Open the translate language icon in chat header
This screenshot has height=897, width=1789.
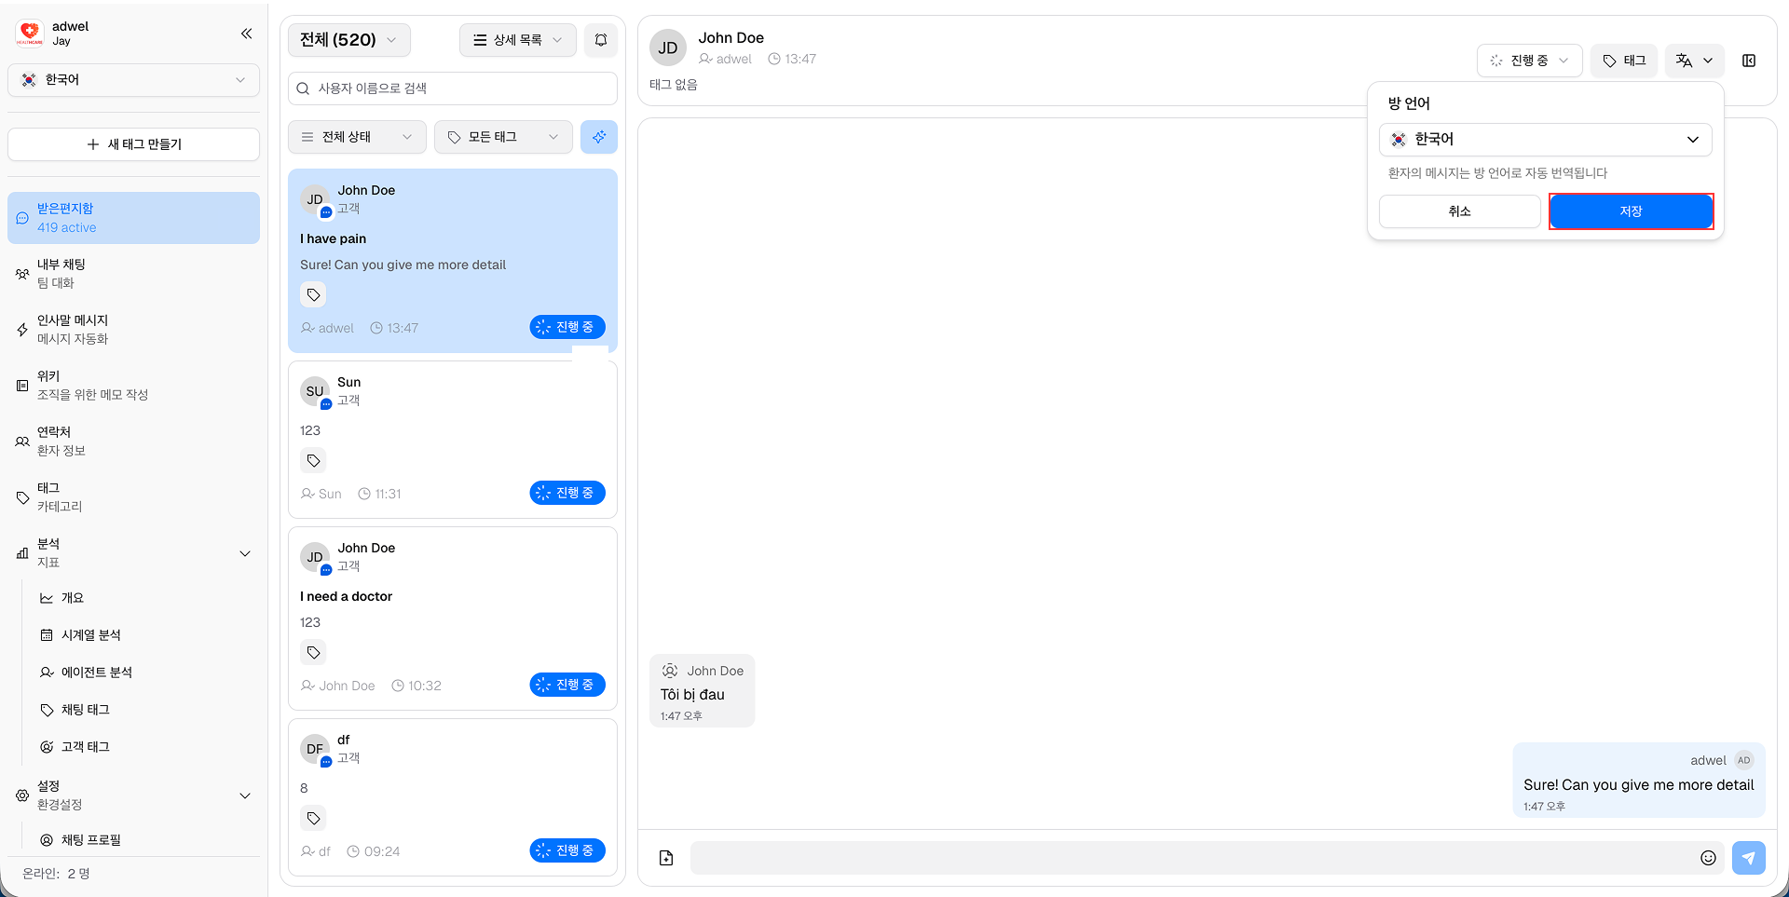1694,60
